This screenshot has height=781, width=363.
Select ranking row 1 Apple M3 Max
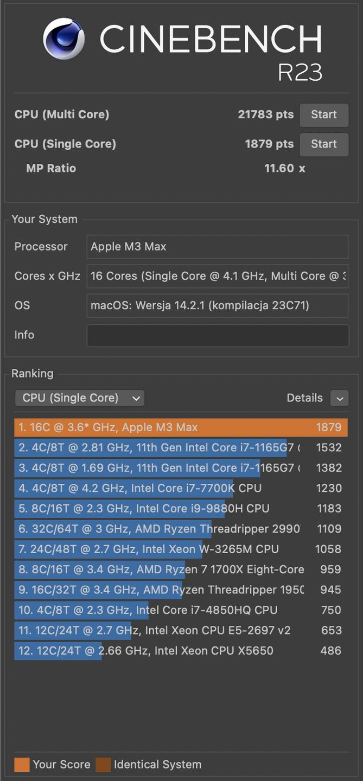181,427
